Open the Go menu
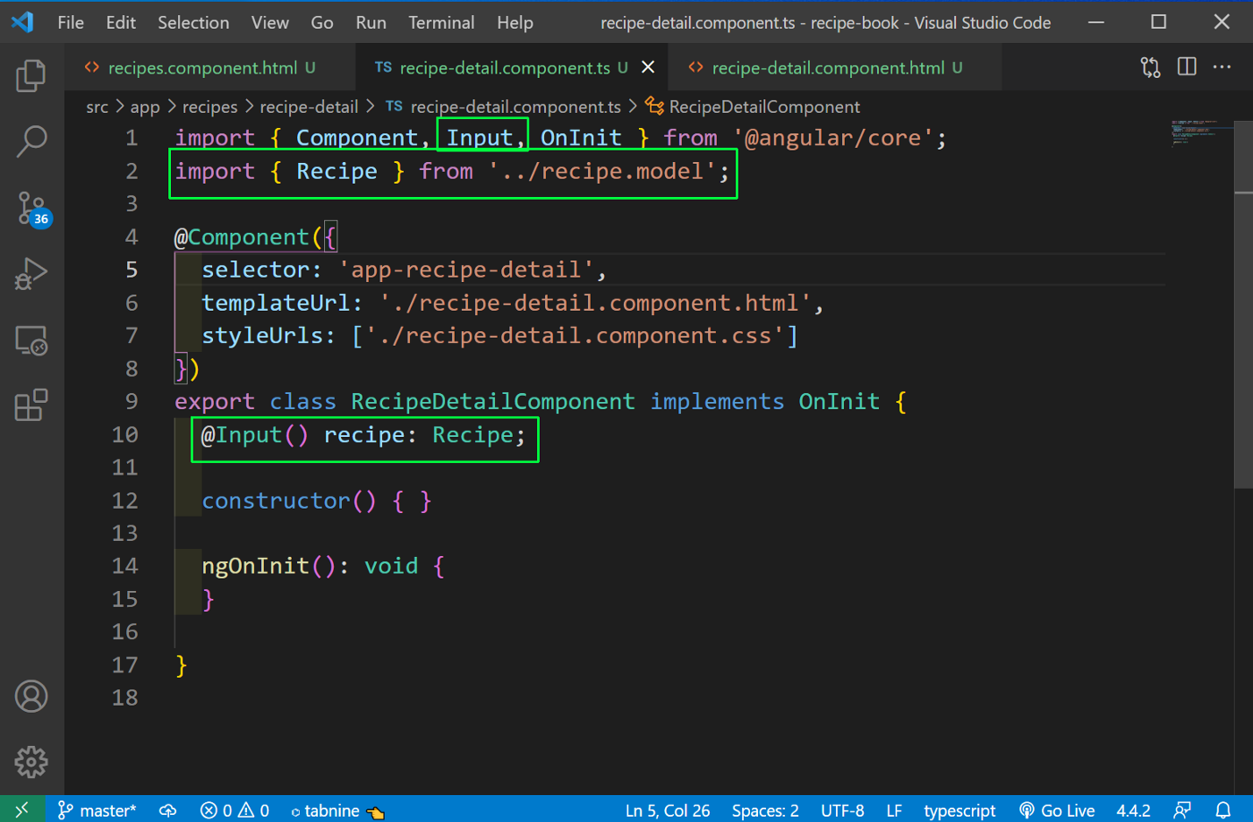Viewport: 1253px width, 822px height. [322, 22]
